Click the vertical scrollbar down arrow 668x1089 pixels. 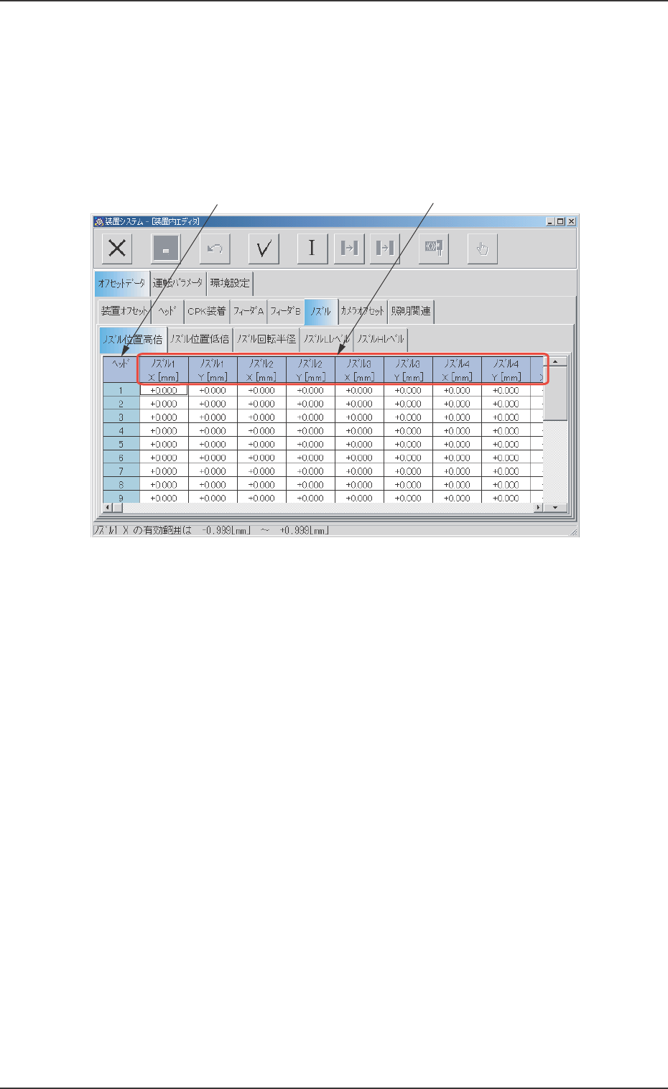[x=555, y=507]
